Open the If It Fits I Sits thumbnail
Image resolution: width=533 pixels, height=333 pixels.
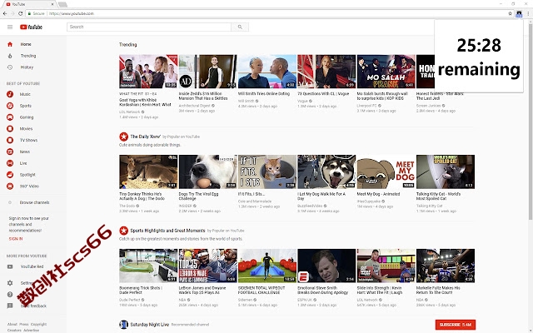(267, 171)
